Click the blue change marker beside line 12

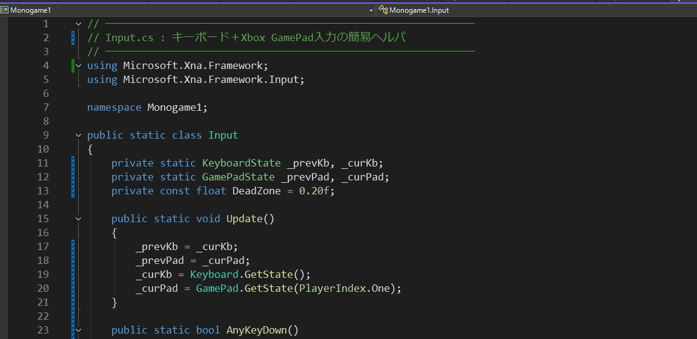tap(73, 177)
